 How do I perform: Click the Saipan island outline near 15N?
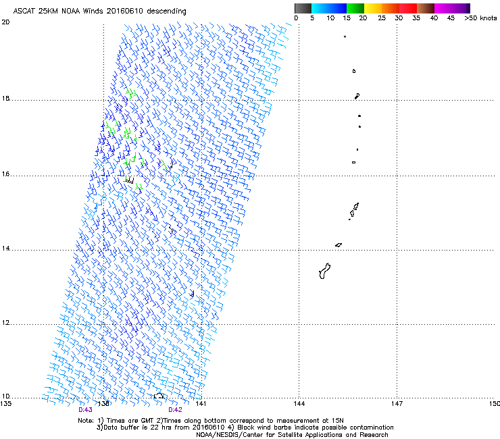[356, 207]
